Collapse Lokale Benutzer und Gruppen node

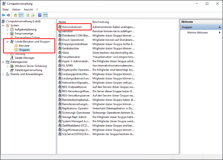click(x=7, y=41)
